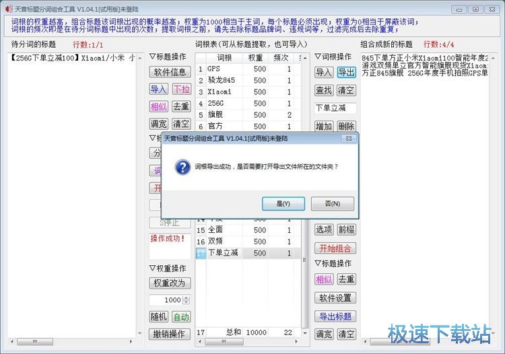
Task: Focus the weight value field 1000
Action: pyautogui.click(x=166, y=300)
